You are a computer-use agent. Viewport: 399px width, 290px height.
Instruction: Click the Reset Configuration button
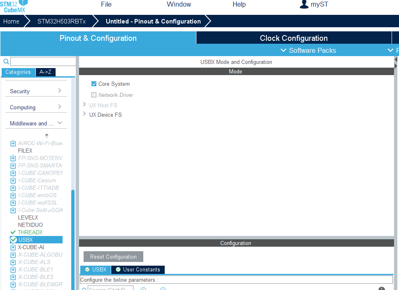tap(113, 257)
